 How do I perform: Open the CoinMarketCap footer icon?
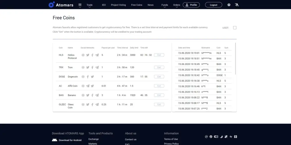[206, 137]
